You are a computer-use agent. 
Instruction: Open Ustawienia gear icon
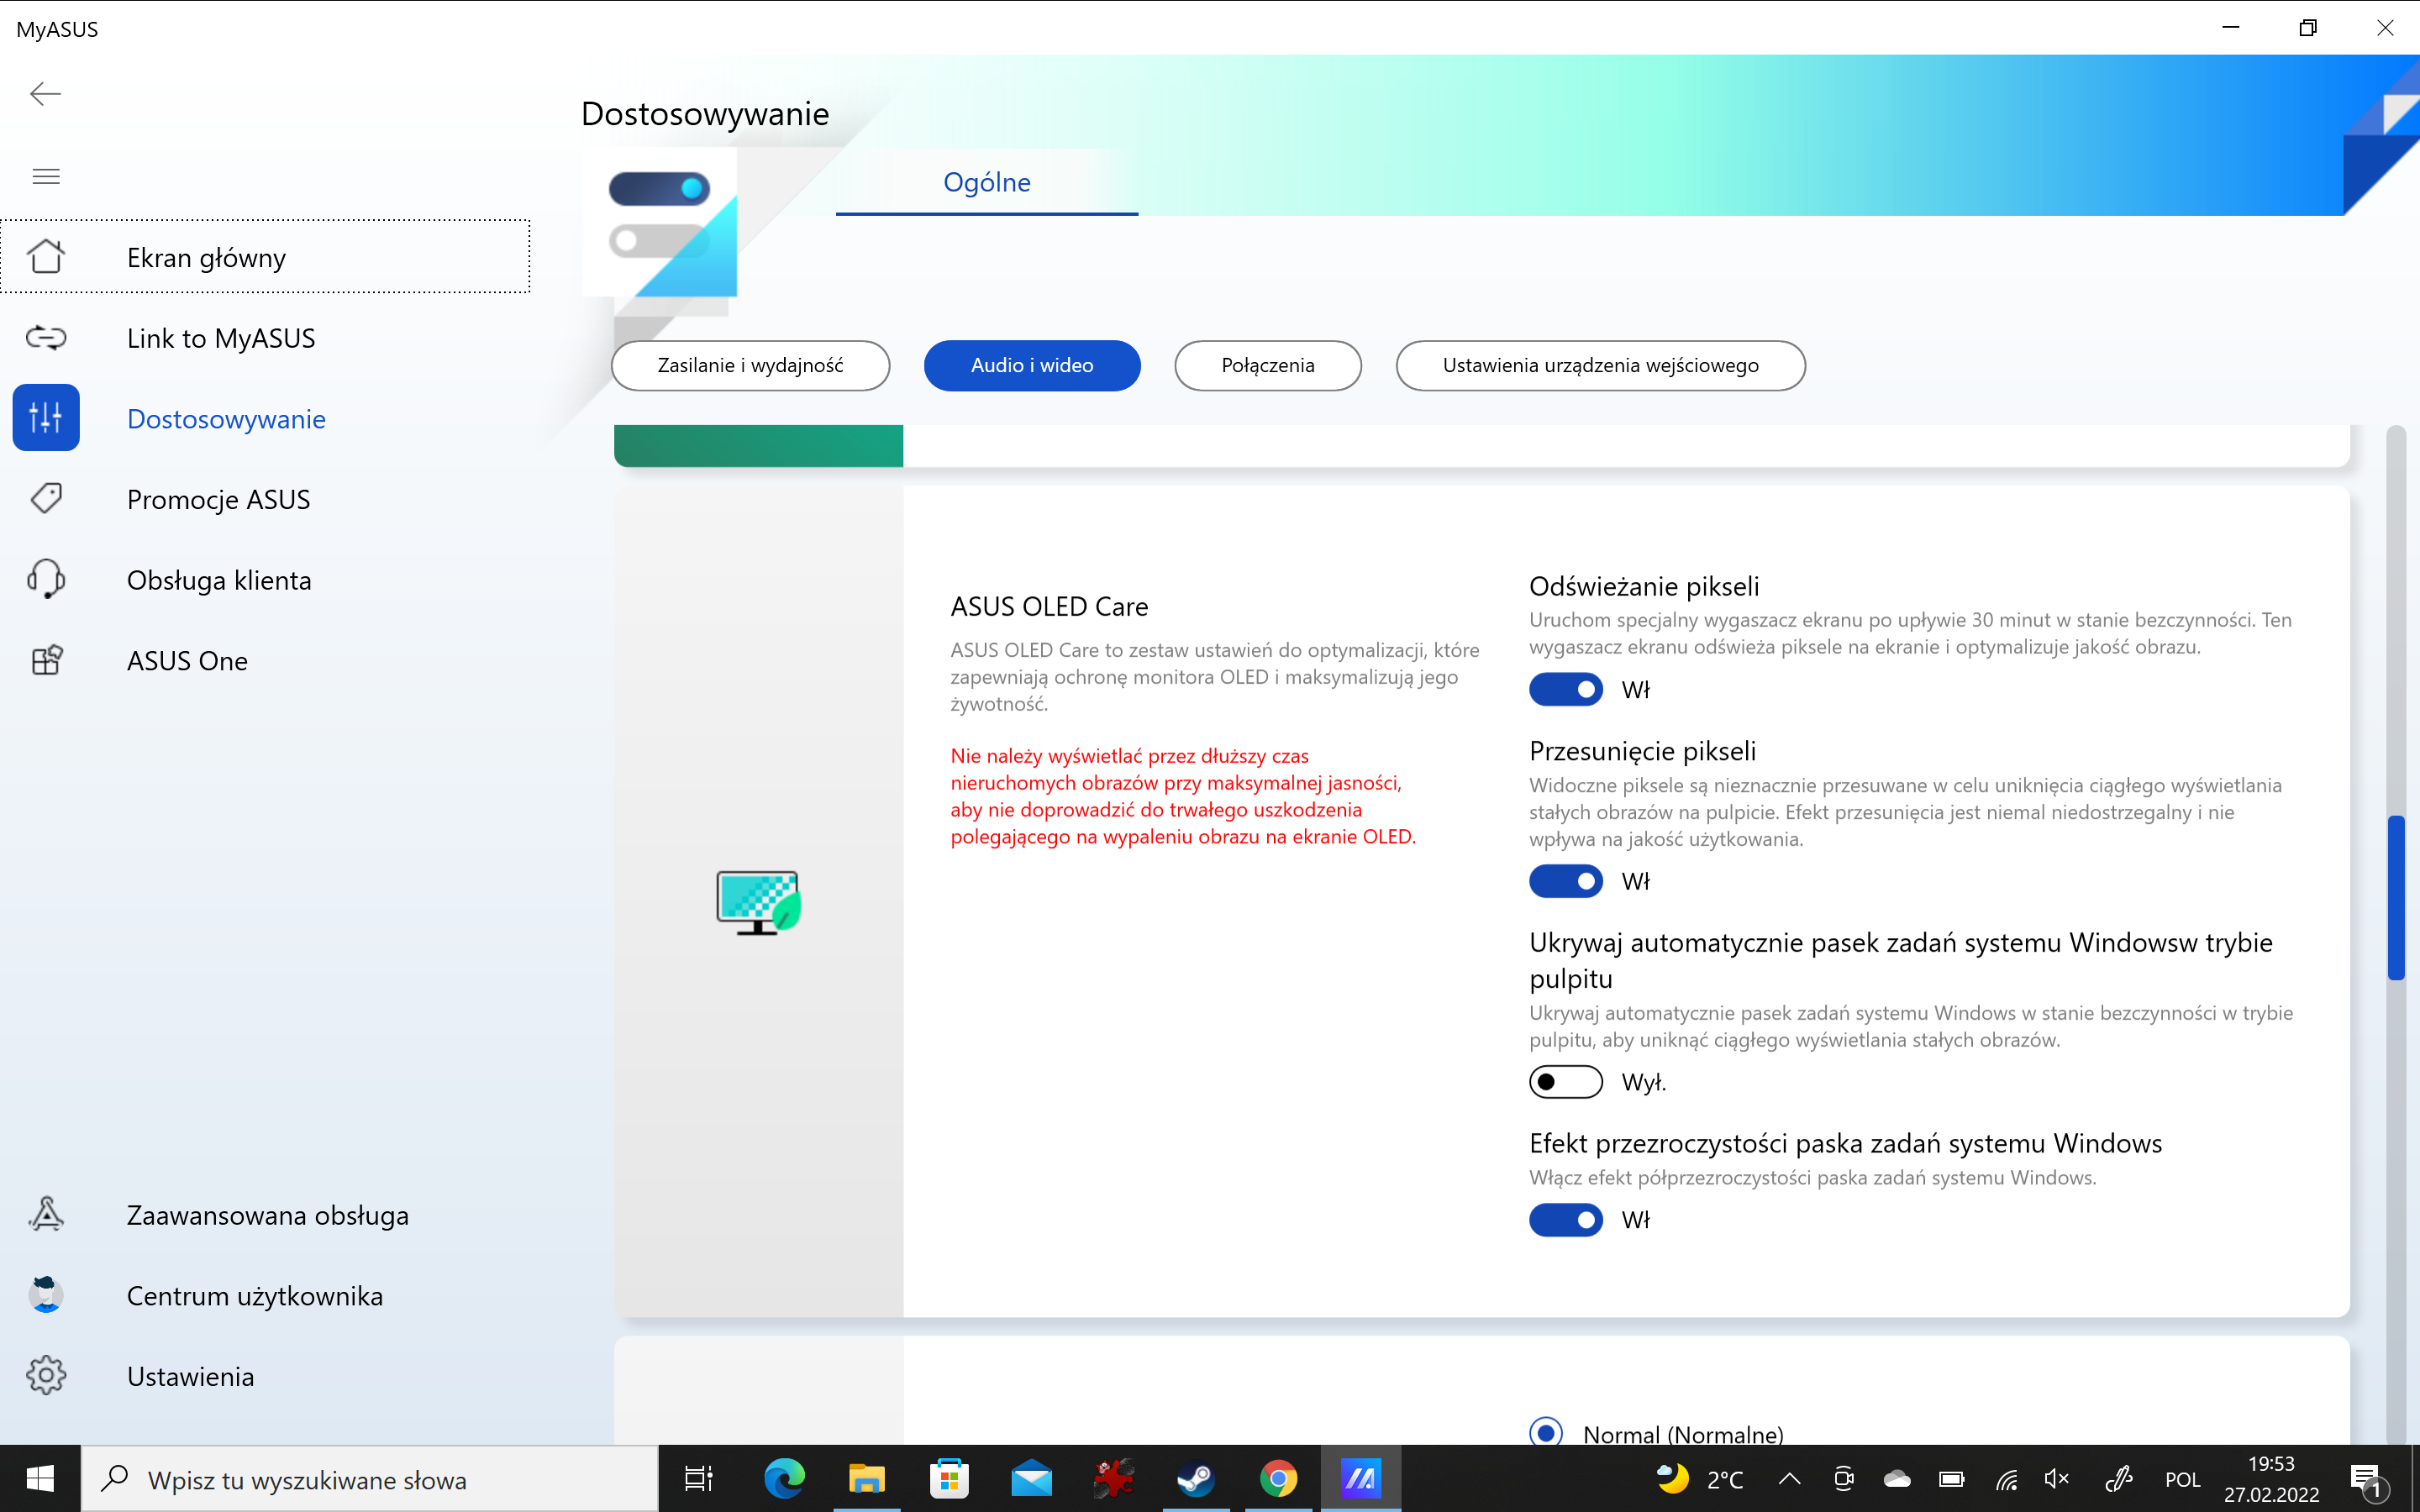click(x=46, y=1376)
